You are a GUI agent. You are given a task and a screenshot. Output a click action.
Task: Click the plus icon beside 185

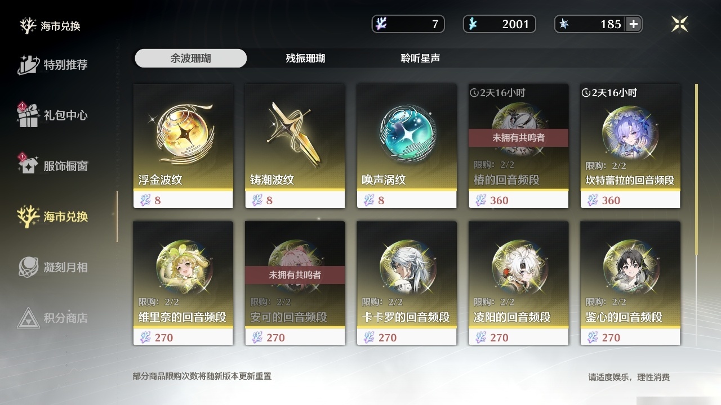(x=634, y=24)
